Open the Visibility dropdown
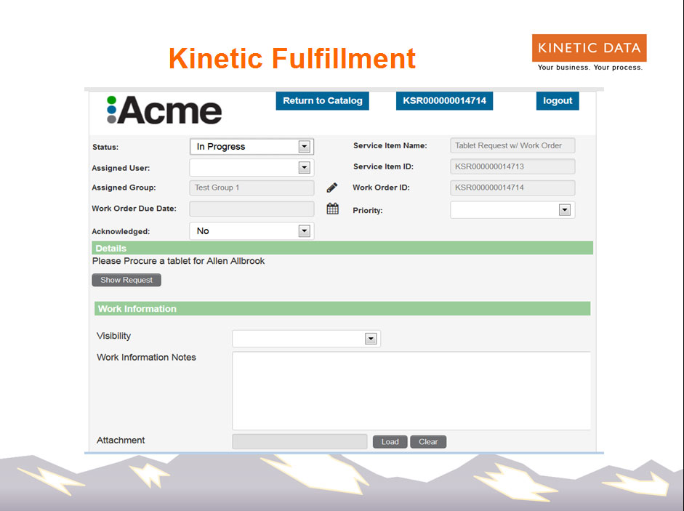684x511 pixels. click(306, 339)
